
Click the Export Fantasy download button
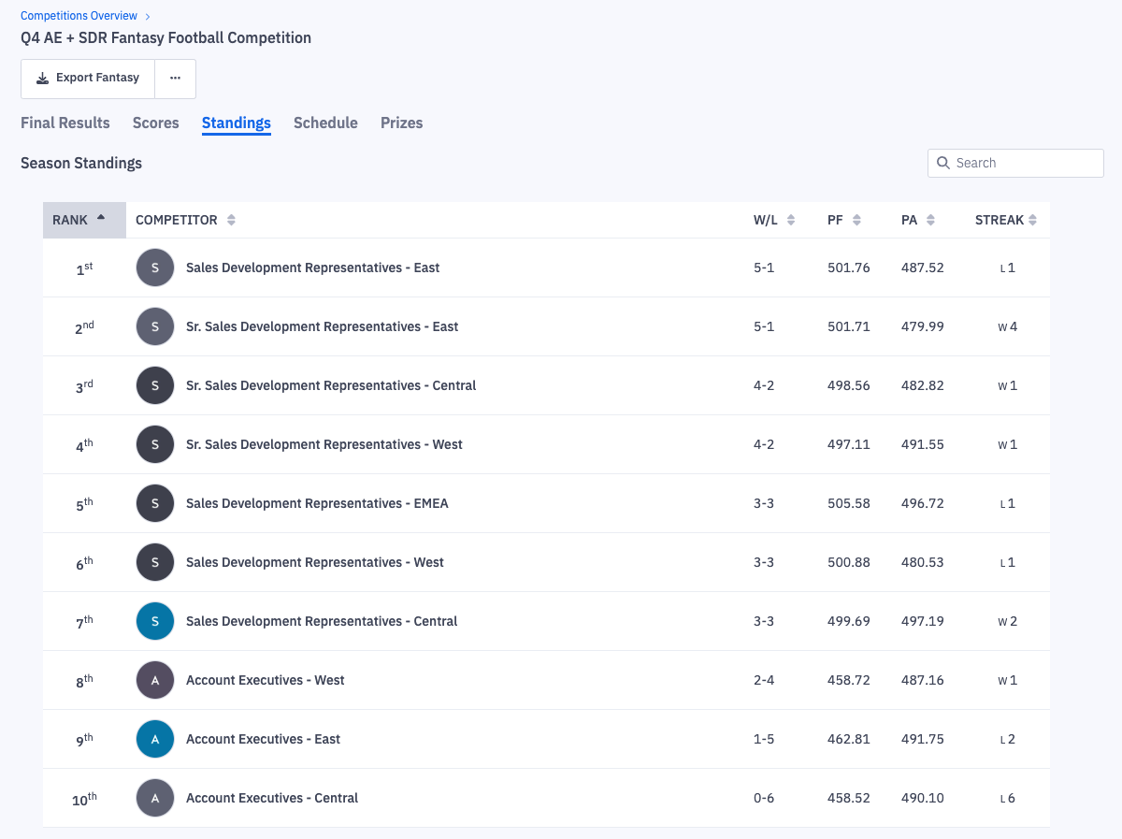[x=88, y=79]
